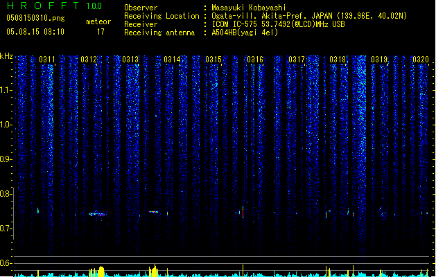Click the kHz axis unit label
The image size is (436, 277).
(x=6, y=56)
